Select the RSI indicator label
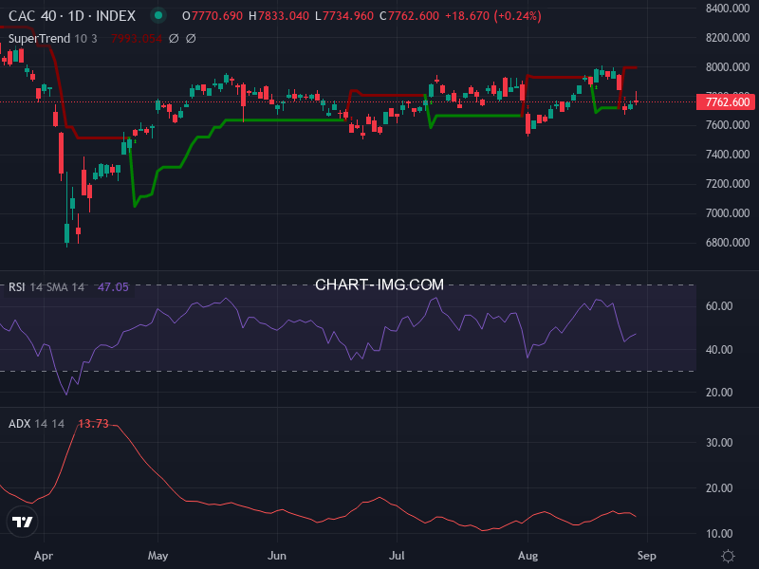This screenshot has width=759, height=569. [x=16, y=287]
